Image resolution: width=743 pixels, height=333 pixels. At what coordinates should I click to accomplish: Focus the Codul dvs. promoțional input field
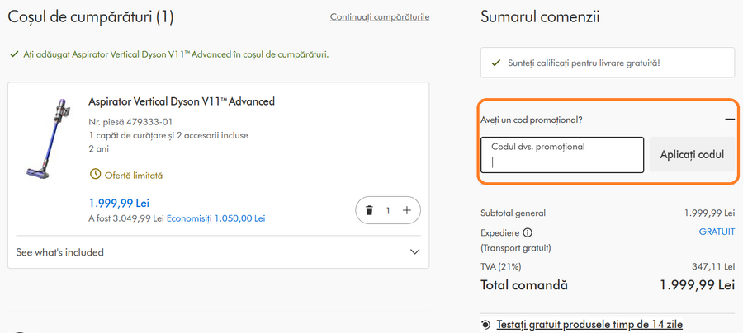click(561, 155)
